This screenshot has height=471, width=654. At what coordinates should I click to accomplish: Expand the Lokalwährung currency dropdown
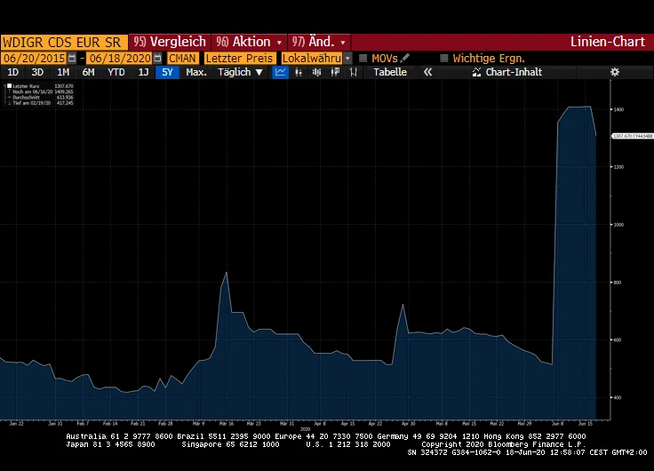coord(348,58)
